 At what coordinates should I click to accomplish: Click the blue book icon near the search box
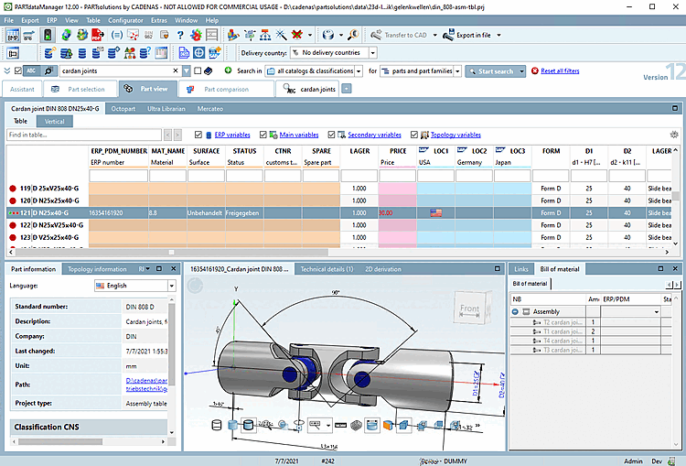pos(209,70)
